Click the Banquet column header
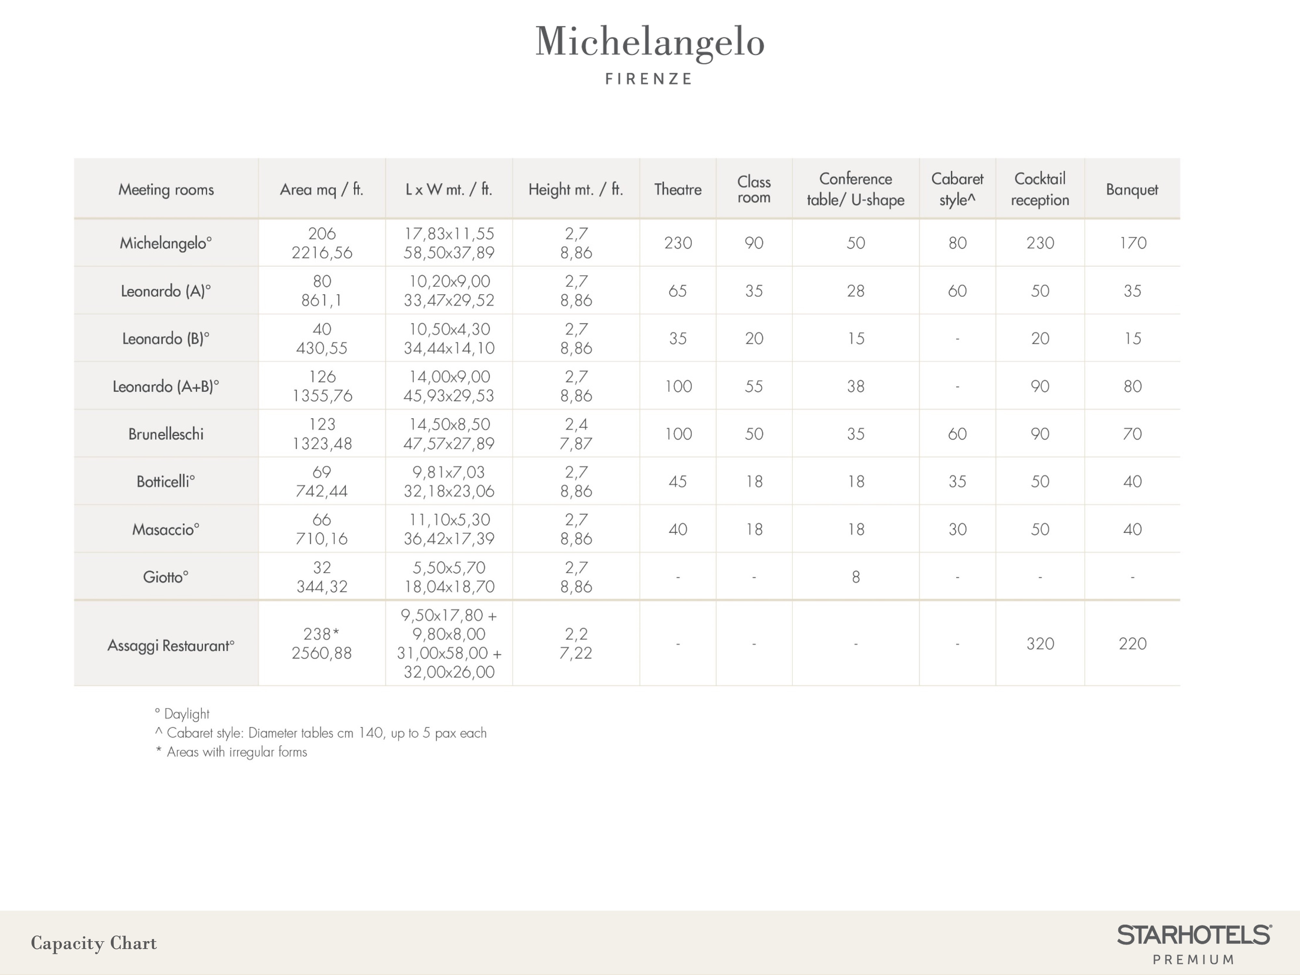The image size is (1300, 975). pos(1132,189)
